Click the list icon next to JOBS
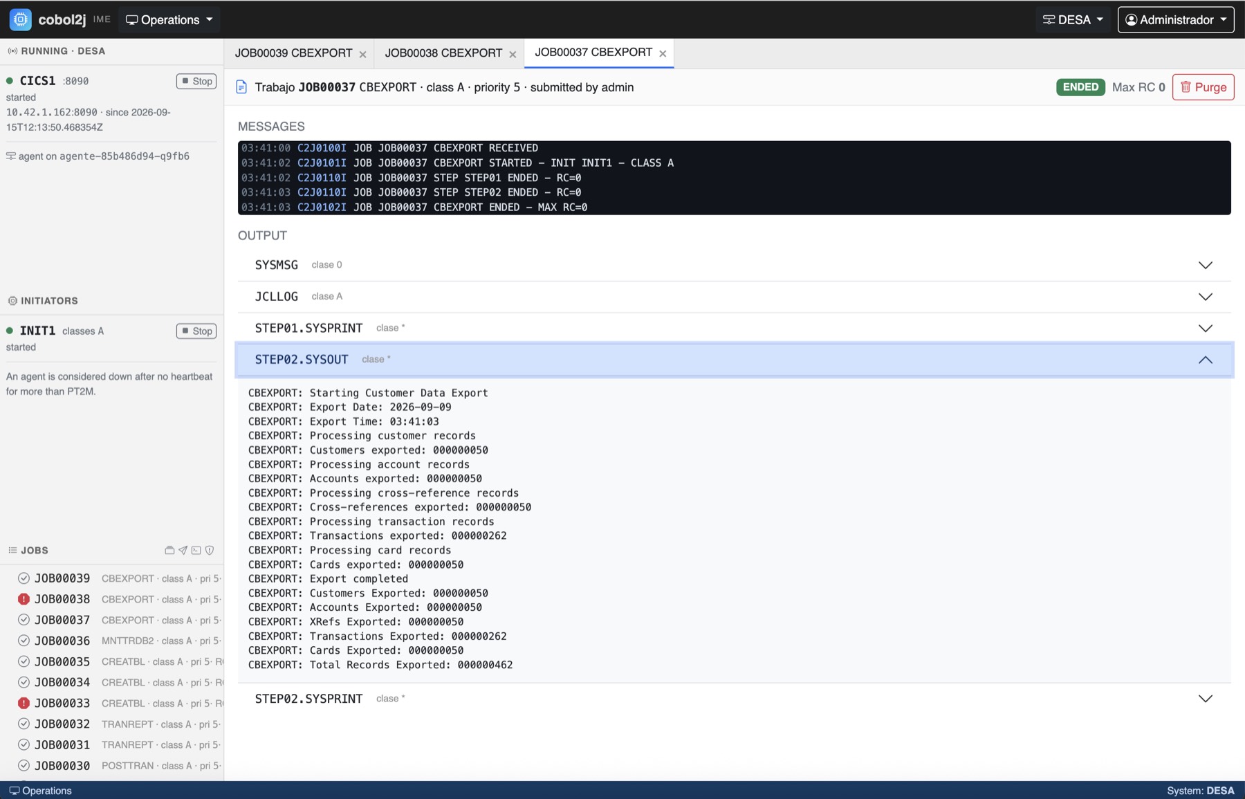Screen dimensions: 1245x799 (x=12, y=551)
